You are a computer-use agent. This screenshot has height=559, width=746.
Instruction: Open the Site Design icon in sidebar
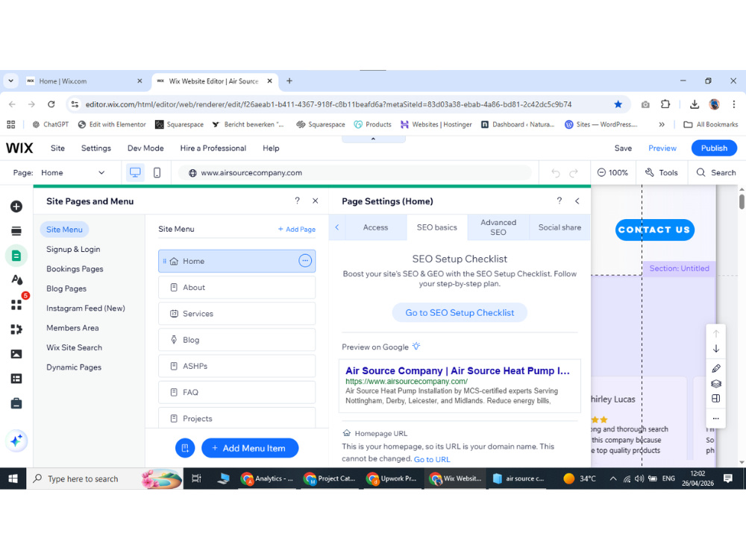16,280
